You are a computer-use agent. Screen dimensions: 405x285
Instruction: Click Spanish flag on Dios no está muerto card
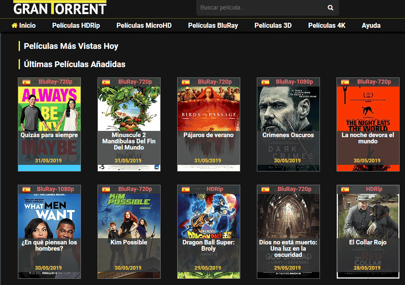coord(265,189)
